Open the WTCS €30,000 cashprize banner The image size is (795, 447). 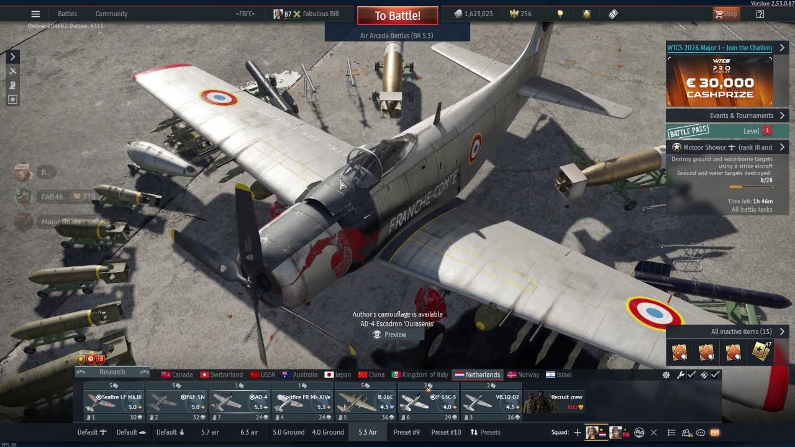(x=720, y=81)
